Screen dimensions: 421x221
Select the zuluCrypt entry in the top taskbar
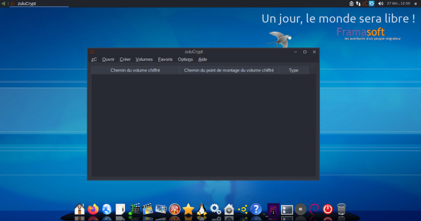point(39,3)
